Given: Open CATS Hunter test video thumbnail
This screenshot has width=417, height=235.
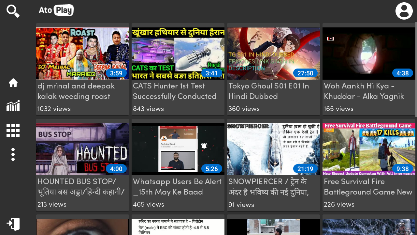Looking at the screenshot, I should click(x=178, y=54).
